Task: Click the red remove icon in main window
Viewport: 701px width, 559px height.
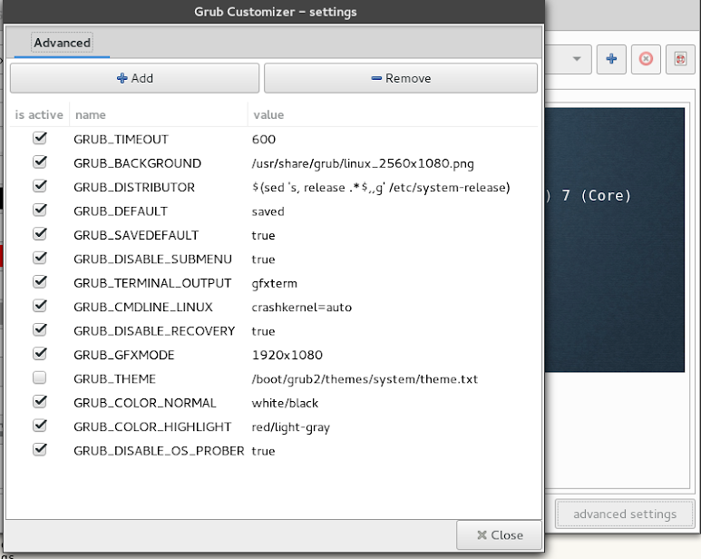Action: (646, 59)
